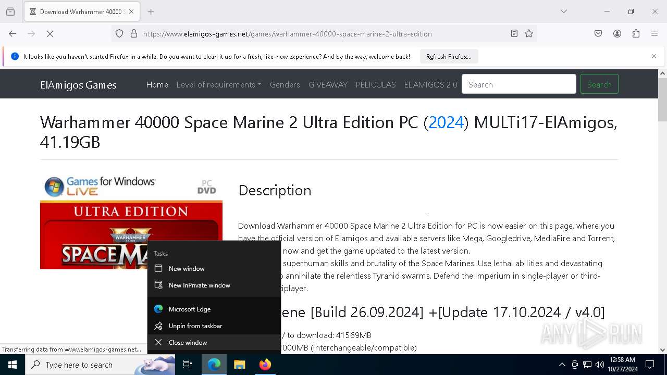Open Firefox application hamburger menu

click(654, 34)
